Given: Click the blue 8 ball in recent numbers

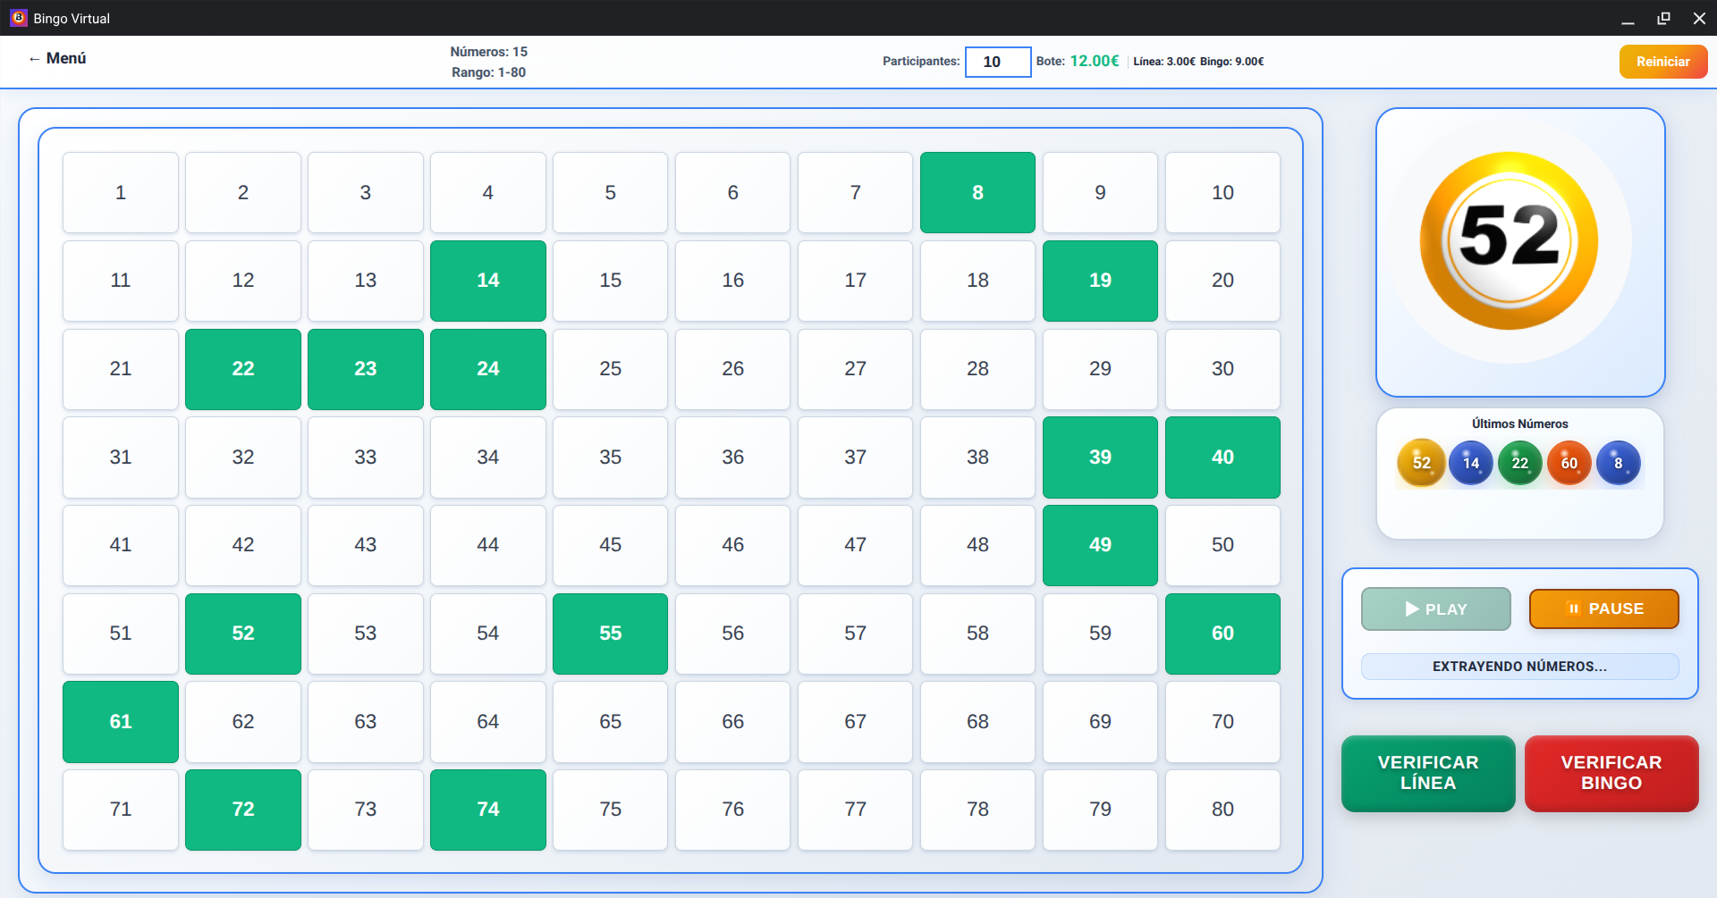Looking at the screenshot, I should (1618, 463).
